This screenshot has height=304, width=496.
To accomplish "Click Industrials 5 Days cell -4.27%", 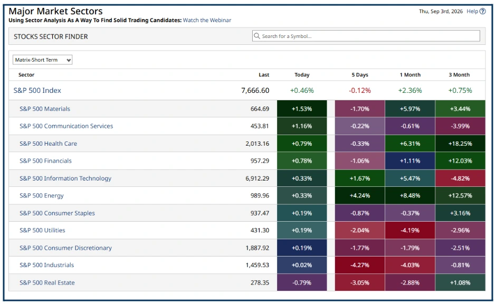I will click(x=360, y=265).
